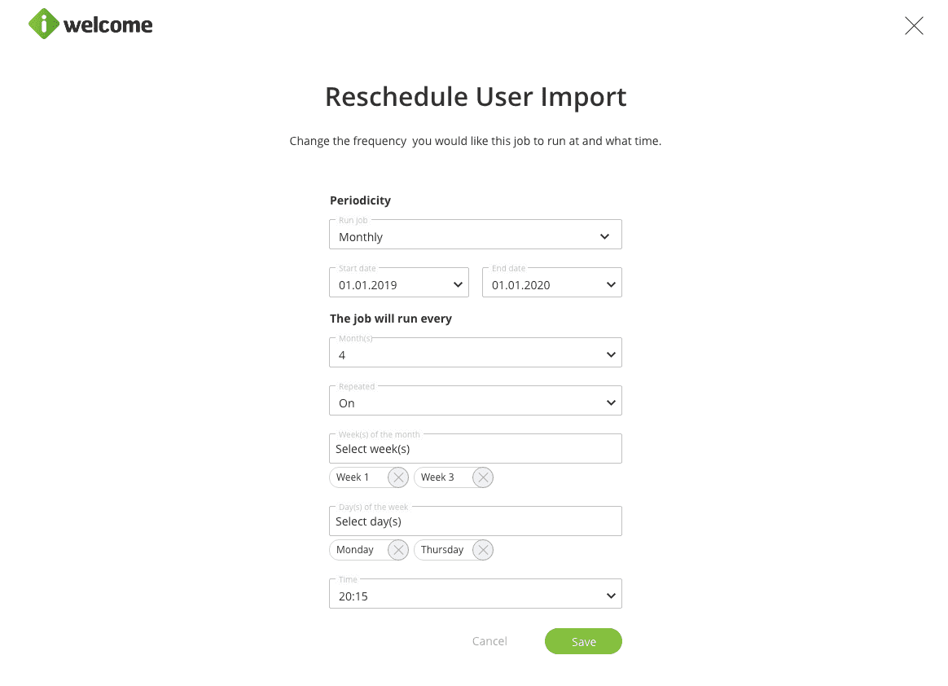Click the Run job dropdown chevron arrow
Image resolution: width=948 pixels, height=686 pixels.
point(604,236)
